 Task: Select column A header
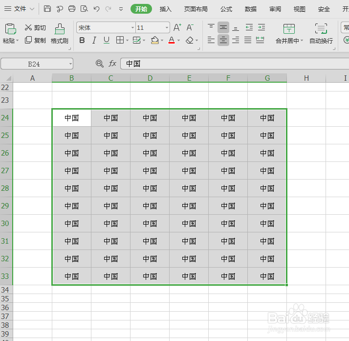32,78
